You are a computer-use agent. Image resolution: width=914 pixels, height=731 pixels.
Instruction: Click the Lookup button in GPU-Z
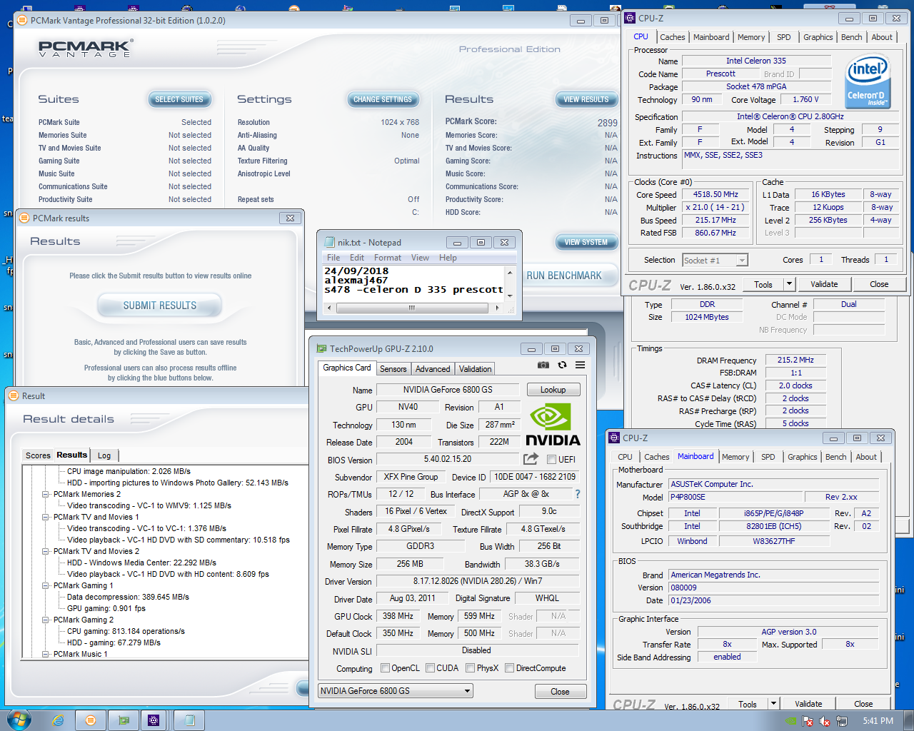pos(553,390)
